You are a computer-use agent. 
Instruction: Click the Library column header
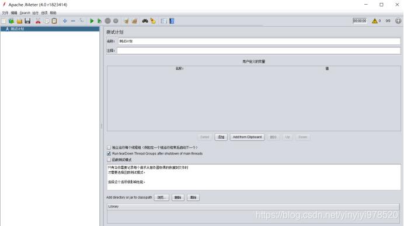click(x=253, y=206)
